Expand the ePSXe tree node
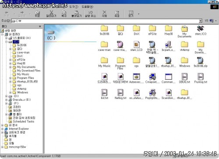Image resolution: width=219 pixels, height=159 pixels. 10,60
